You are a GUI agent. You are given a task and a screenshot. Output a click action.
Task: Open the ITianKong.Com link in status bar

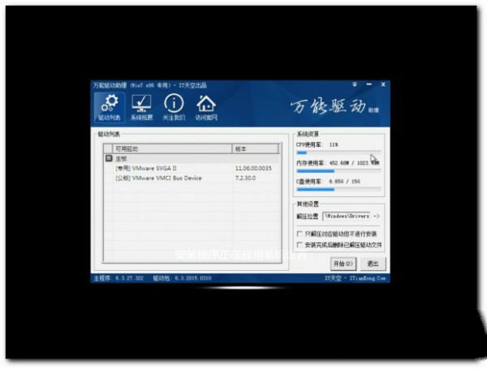click(368, 278)
